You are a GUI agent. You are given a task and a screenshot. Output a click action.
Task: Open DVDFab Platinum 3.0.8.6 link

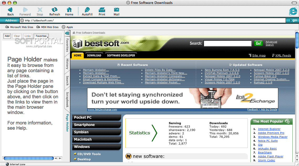pos(222,73)
